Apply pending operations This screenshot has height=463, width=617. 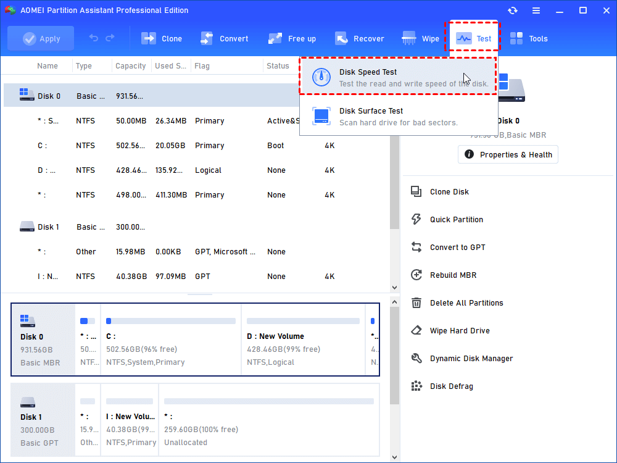pos(41,38)
